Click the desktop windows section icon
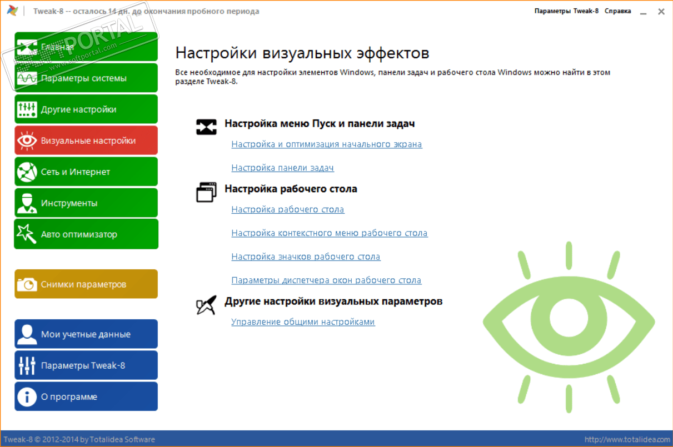 206,192
